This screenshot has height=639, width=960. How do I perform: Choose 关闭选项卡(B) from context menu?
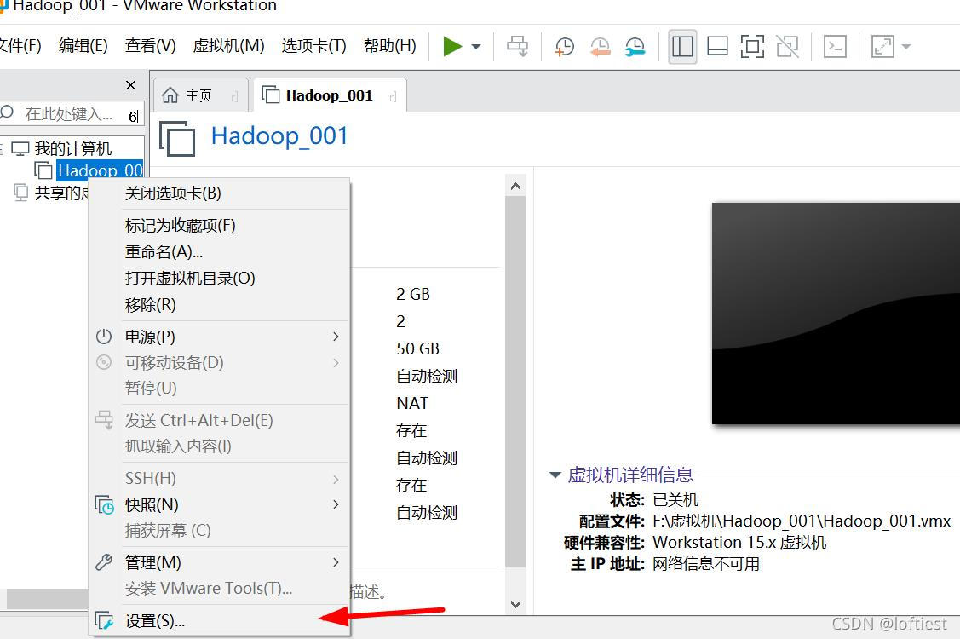tap(219, 193)
